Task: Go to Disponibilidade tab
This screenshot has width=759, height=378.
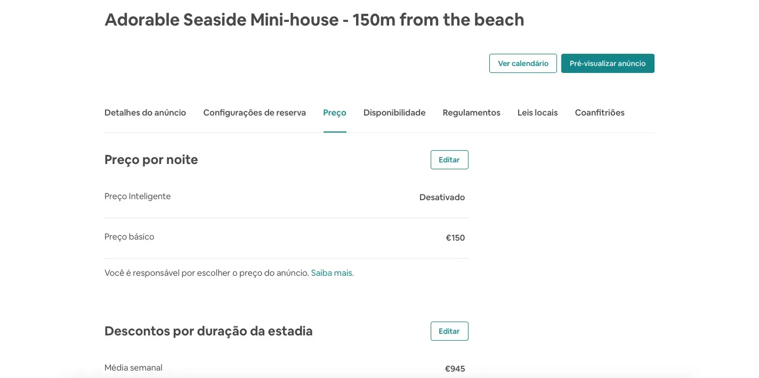Action: [x=394, y=112]
